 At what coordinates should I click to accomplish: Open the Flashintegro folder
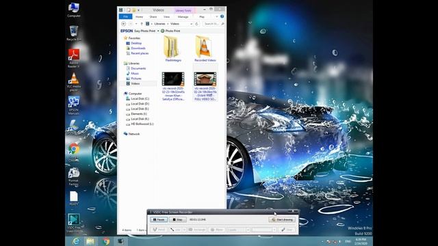pos(173,49)
